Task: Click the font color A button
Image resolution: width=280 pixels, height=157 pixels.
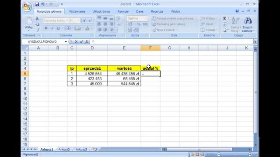Action: (87, 28)
